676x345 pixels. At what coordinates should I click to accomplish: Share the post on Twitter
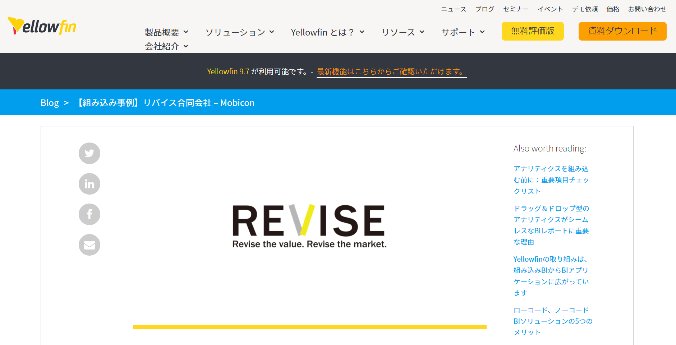89,153
